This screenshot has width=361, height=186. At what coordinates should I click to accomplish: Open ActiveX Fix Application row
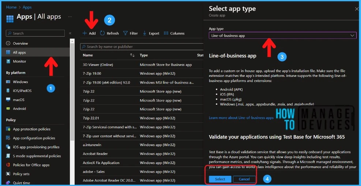[142, 163]
